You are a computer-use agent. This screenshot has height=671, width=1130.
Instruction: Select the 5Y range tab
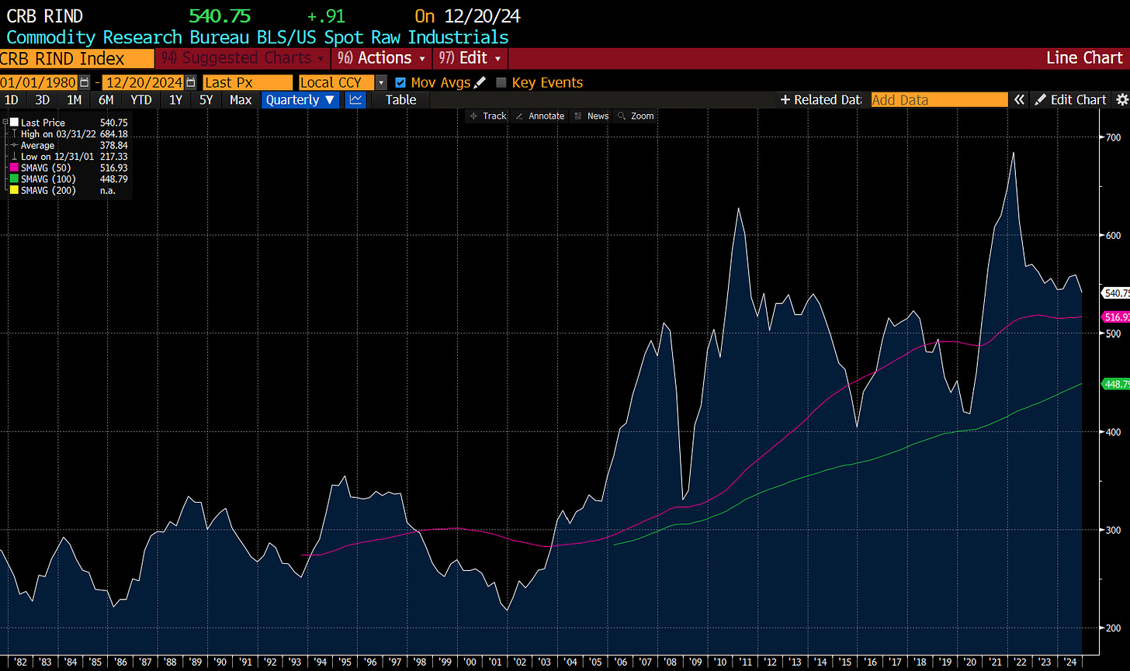pos(206,99)
